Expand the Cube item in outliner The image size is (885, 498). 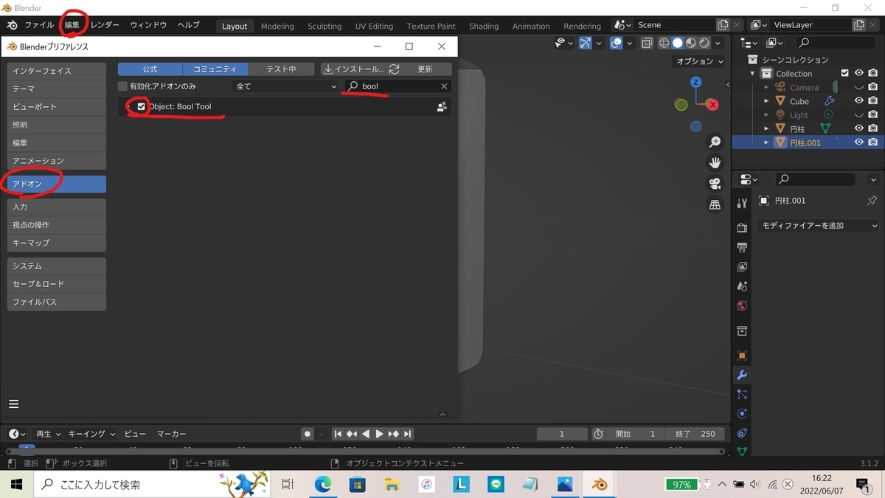[766, 101]
